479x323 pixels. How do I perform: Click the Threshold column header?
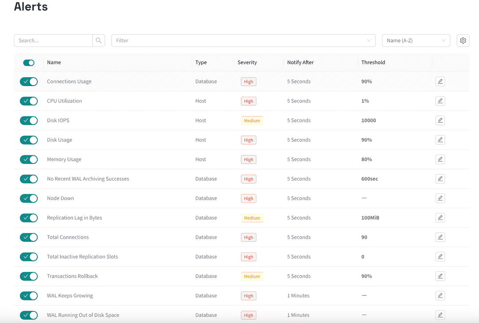coord(373,63)
